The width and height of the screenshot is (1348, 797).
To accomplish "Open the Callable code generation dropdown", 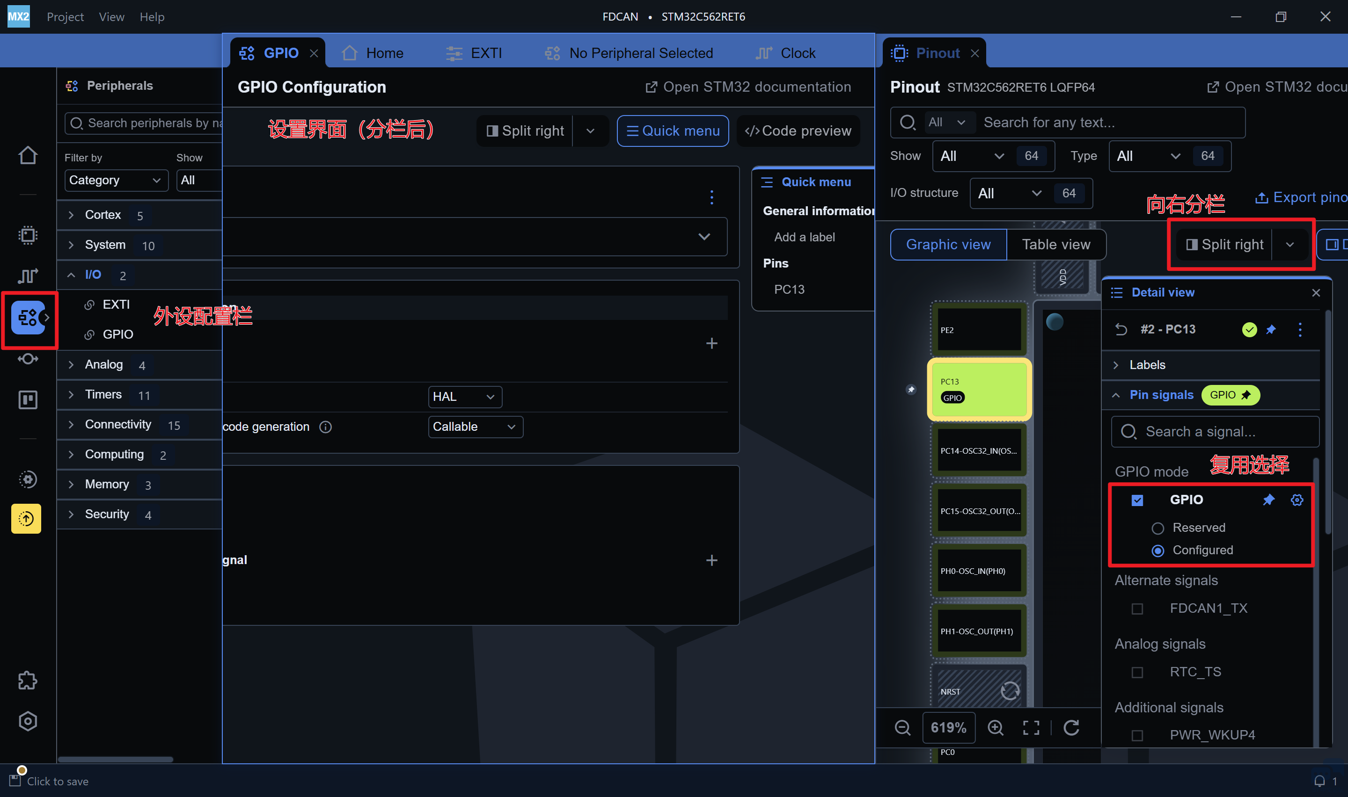I will [x=476, y=427].
